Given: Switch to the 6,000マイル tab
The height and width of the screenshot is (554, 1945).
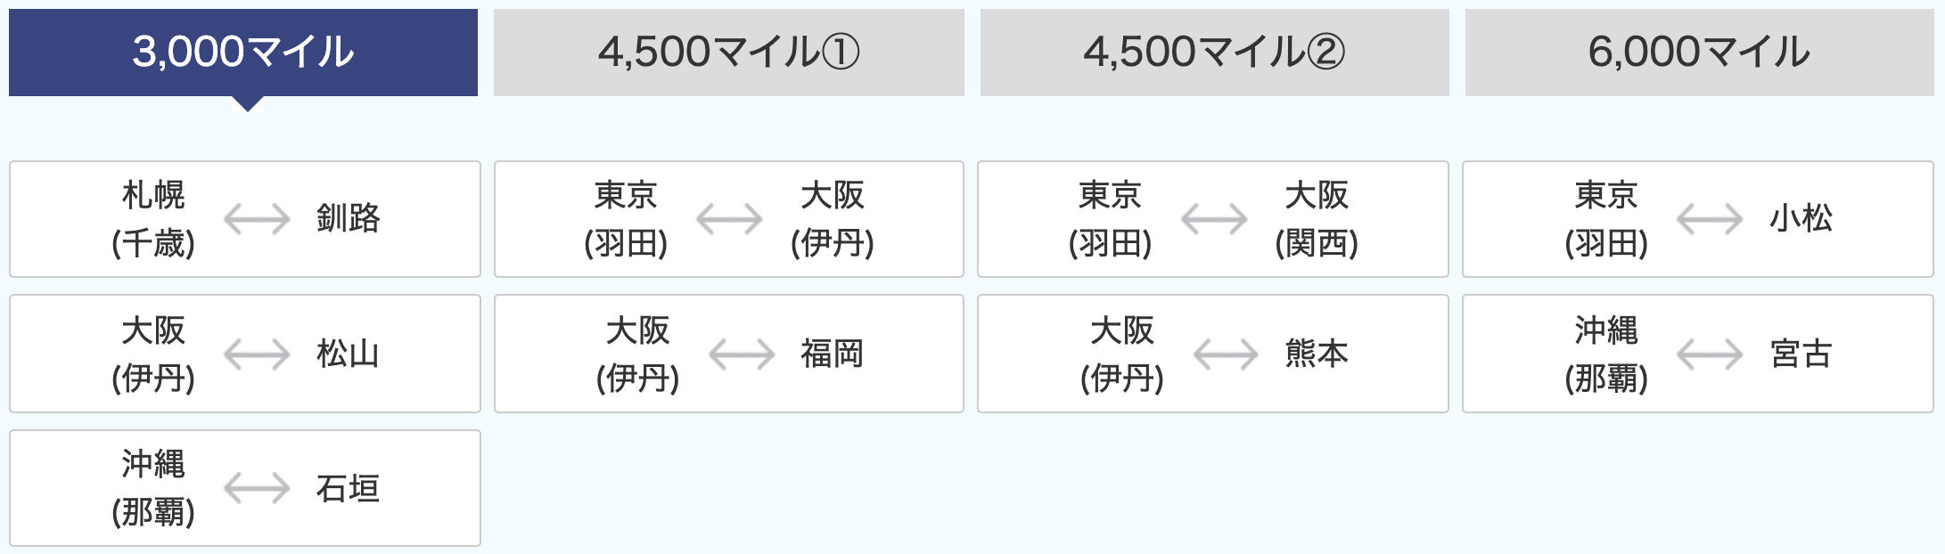Looking at the screenshot, I should click(1700, 53).
